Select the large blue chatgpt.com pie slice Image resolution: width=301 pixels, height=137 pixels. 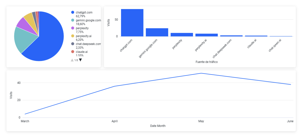[x=50, y=40]
